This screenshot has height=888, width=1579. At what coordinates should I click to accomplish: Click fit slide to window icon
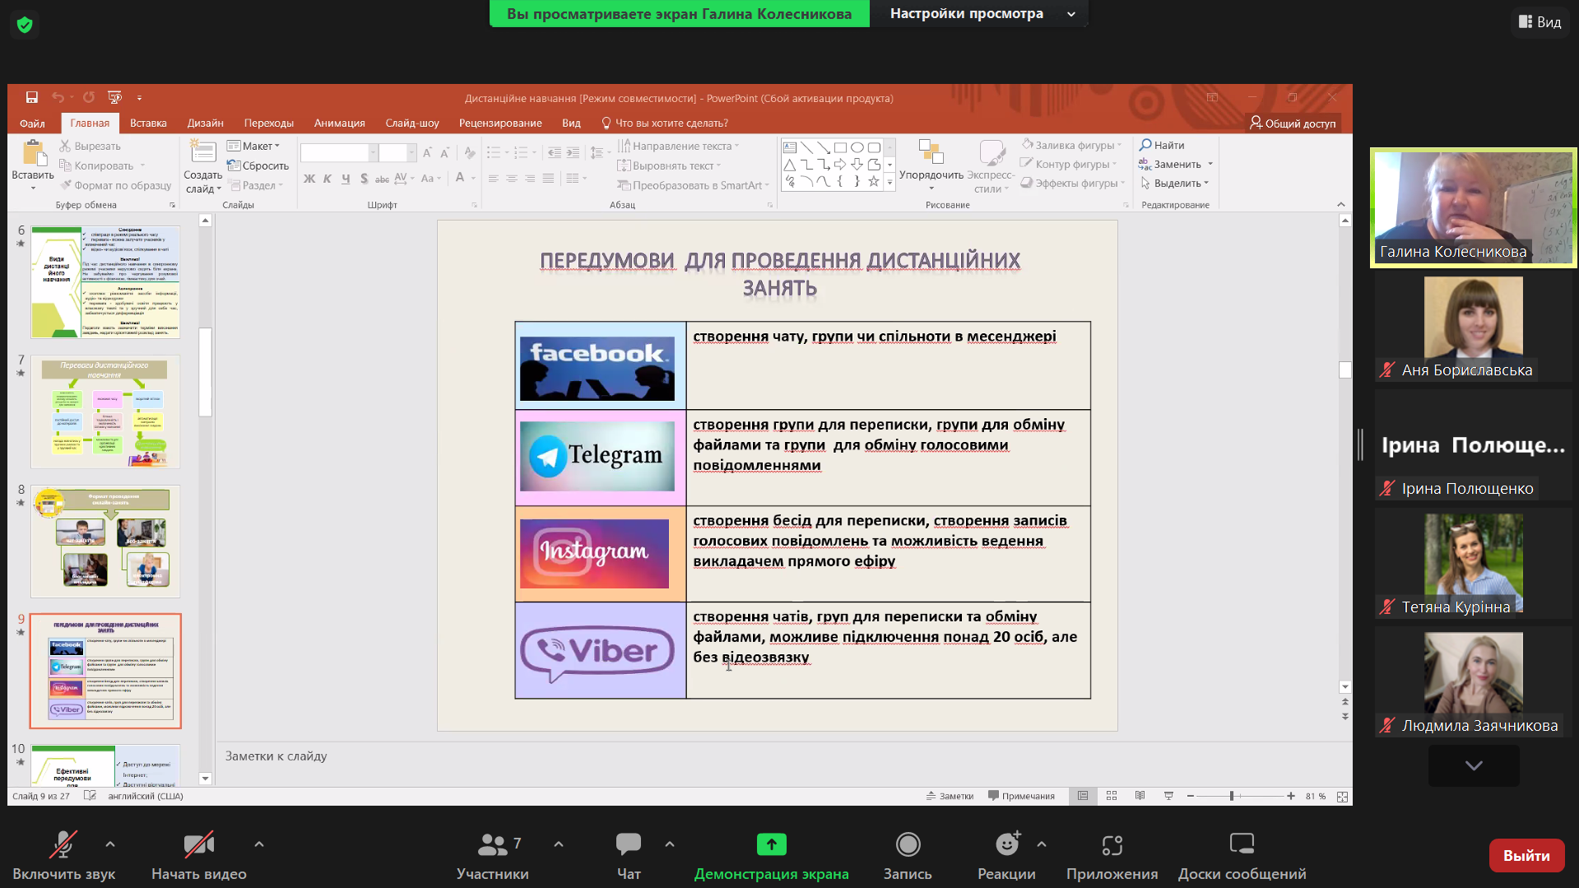point(1342,797)
